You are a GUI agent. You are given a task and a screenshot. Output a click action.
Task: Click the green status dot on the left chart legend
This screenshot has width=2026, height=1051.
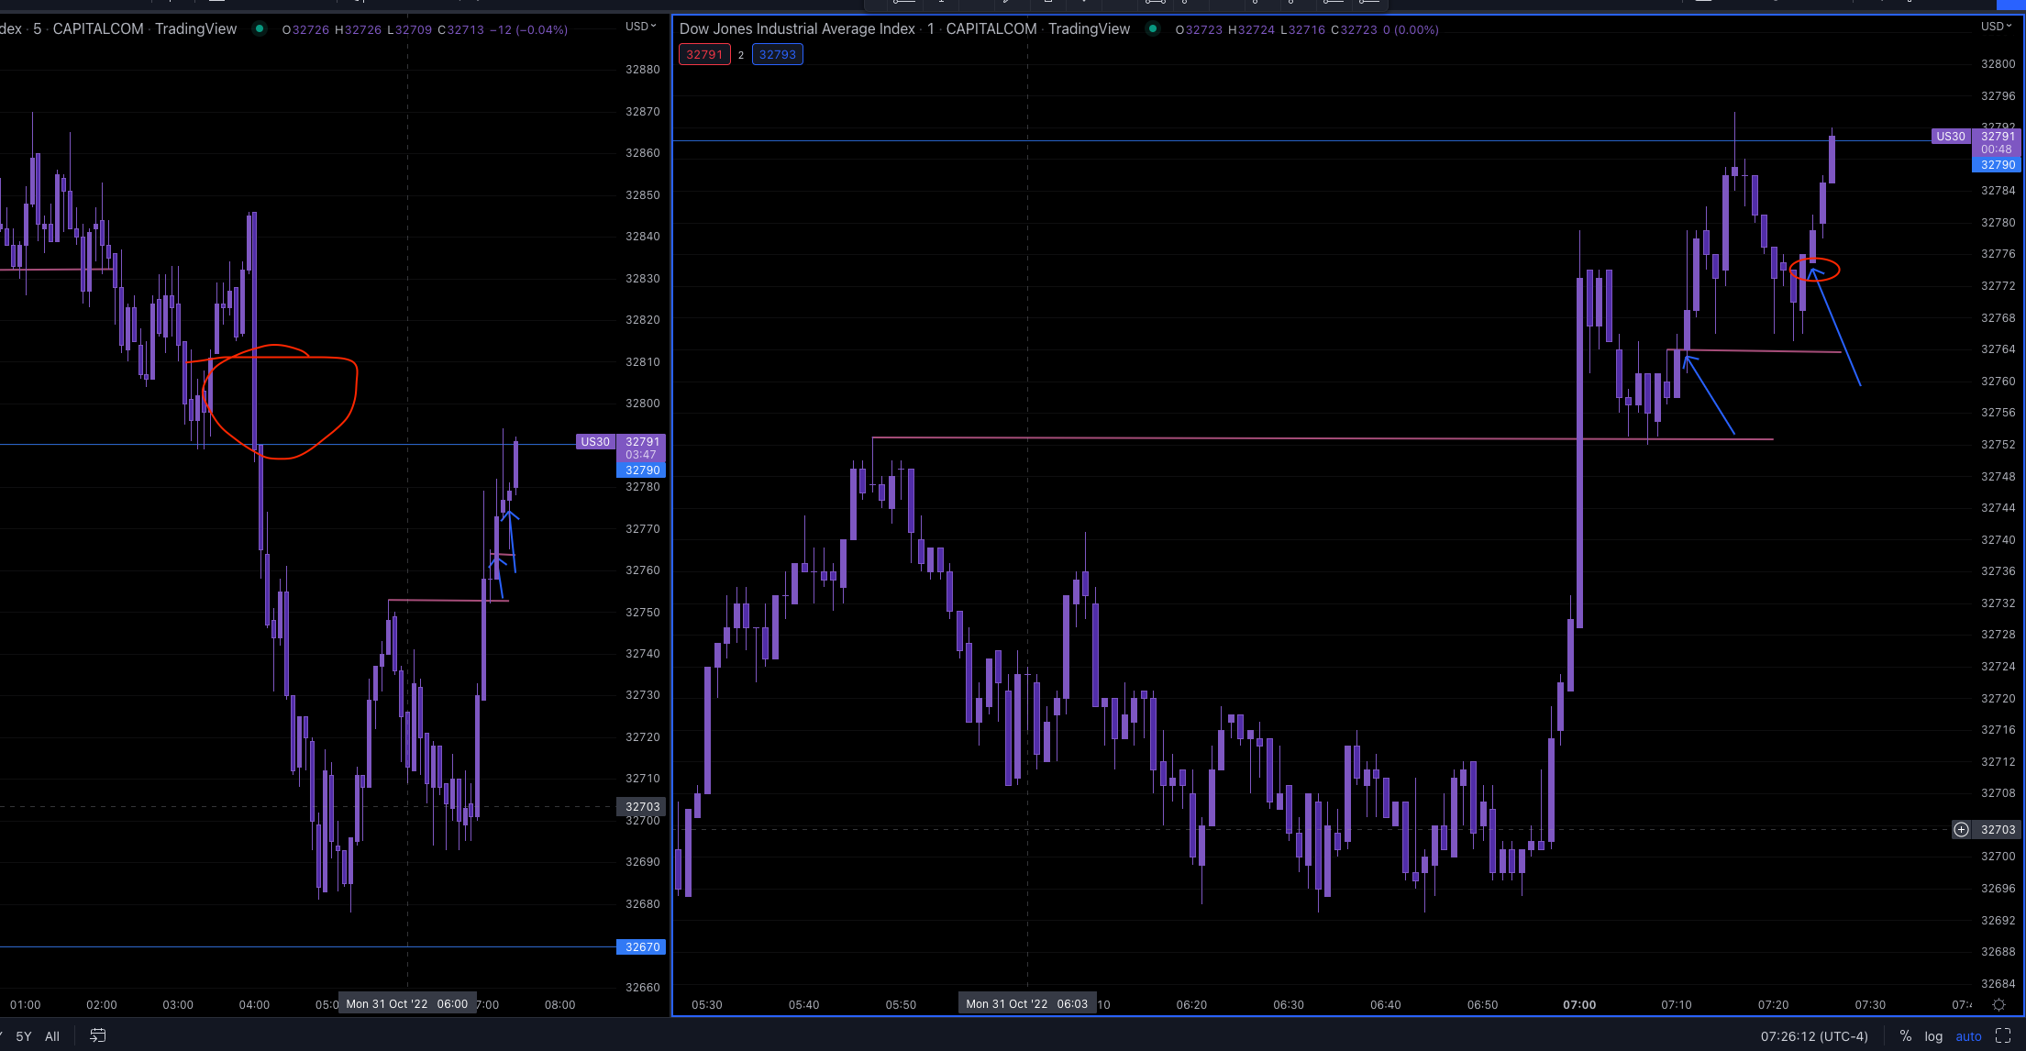[x=260, y=29]
